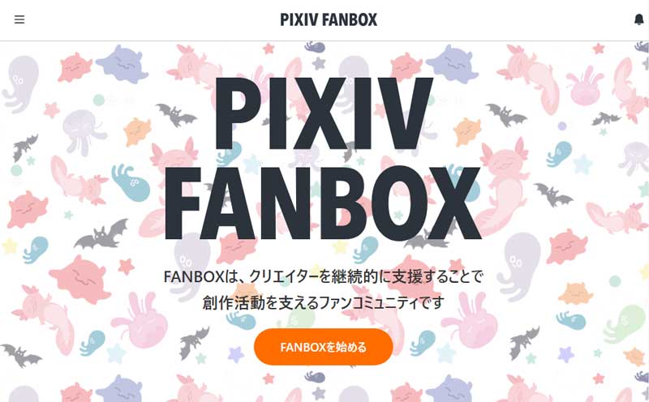This screenshot has height=402, width=649.
Task: Click the PIXIV FANBOX header logo
Action: coord(329,19)
